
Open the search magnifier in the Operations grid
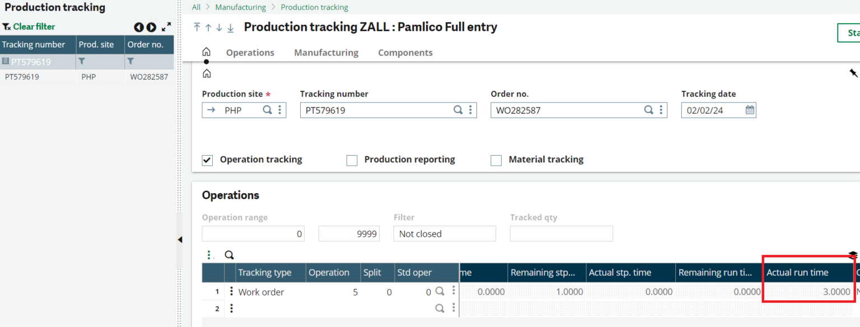coord(229,255)
